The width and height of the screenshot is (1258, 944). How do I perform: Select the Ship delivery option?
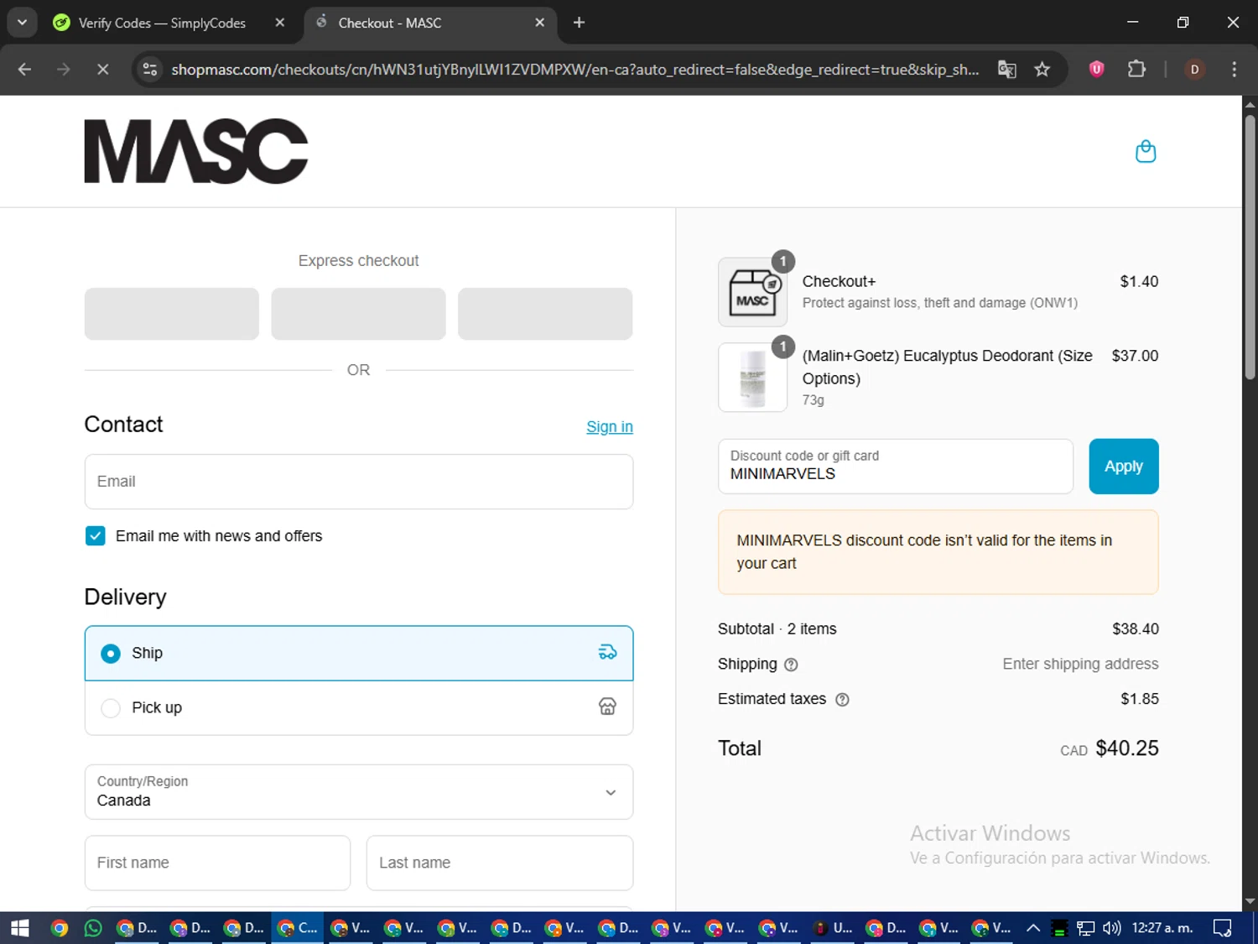[359, 653]
